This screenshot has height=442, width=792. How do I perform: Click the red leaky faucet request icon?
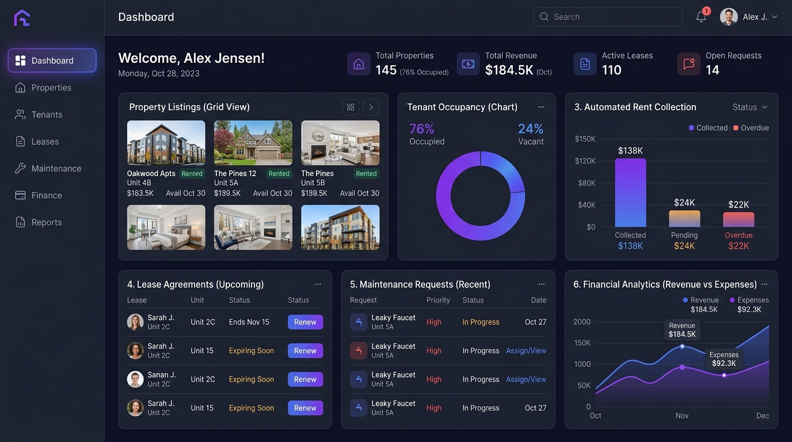click(359, 350)
